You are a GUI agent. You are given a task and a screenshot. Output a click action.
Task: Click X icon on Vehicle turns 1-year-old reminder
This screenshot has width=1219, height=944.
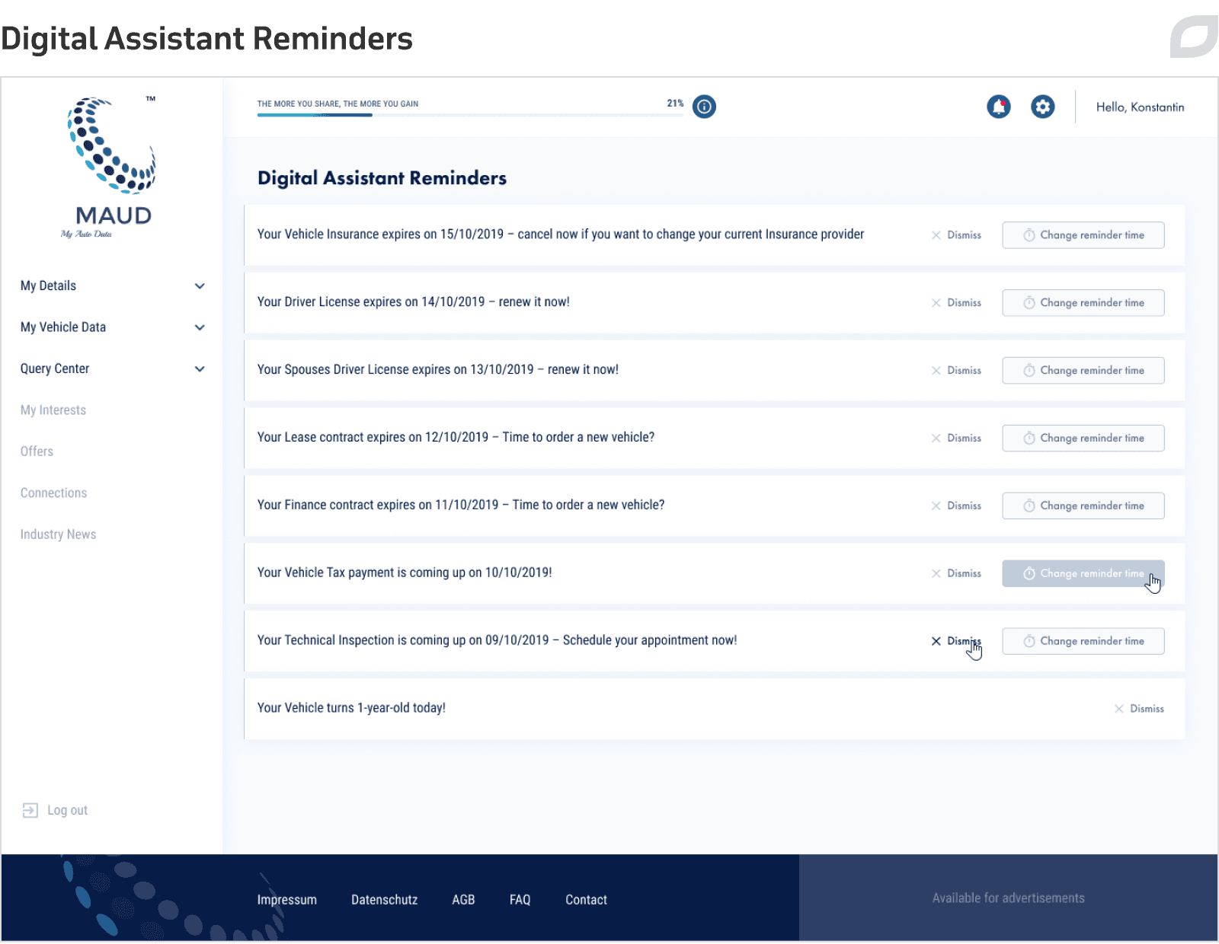[x=1119, y=709]
